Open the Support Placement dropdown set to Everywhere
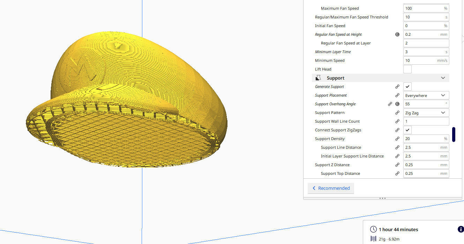The width and height of the screenshot is (464, 244). [x=426, y=95]
